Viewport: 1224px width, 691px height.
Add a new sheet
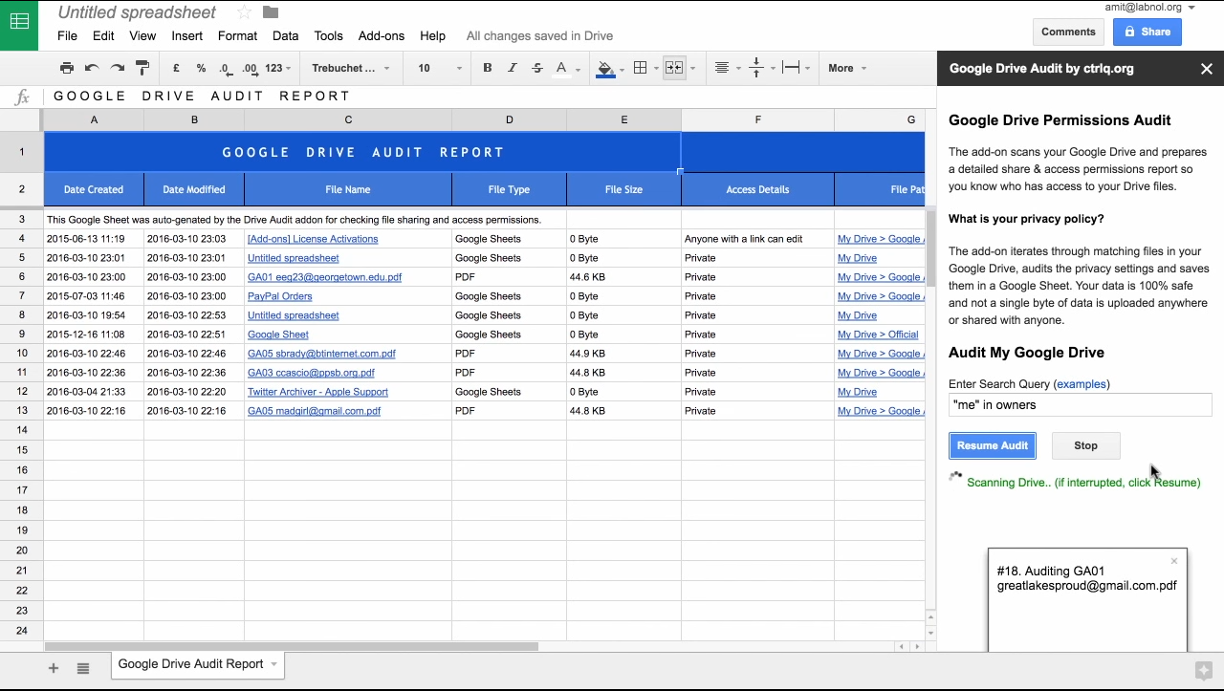(54, 668)
